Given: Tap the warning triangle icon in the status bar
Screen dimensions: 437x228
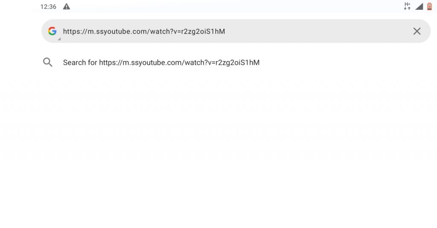Looking at the screenshot, I should (x=66, y=6).
